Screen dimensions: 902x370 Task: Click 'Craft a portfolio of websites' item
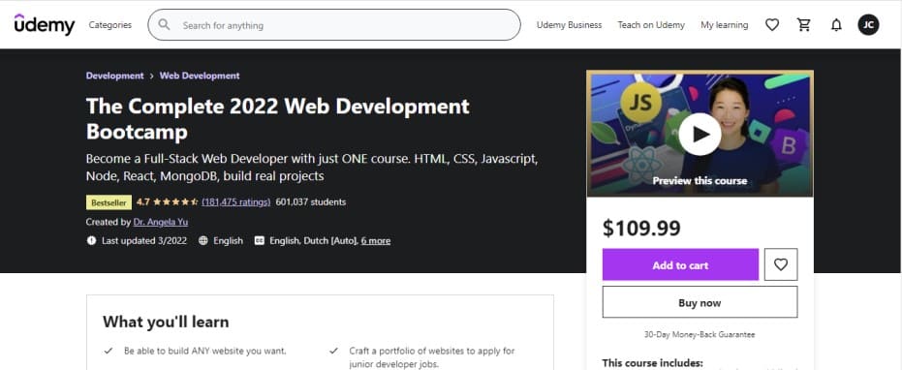coord(431,357)
